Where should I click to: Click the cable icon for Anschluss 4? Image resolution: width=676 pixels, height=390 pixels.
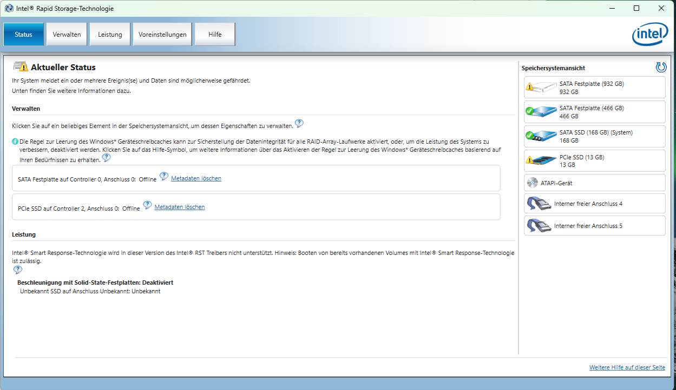click(x=539, y=204)
